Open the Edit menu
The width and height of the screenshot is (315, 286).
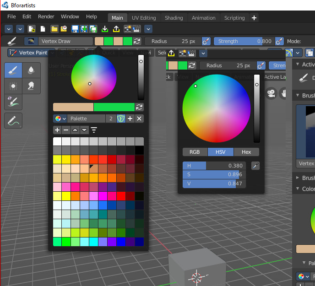click(x=27, y=16)
